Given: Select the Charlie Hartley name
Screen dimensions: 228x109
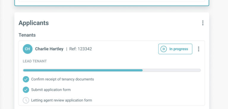Looking at the screenshot, I should click(x=49, y=49).
